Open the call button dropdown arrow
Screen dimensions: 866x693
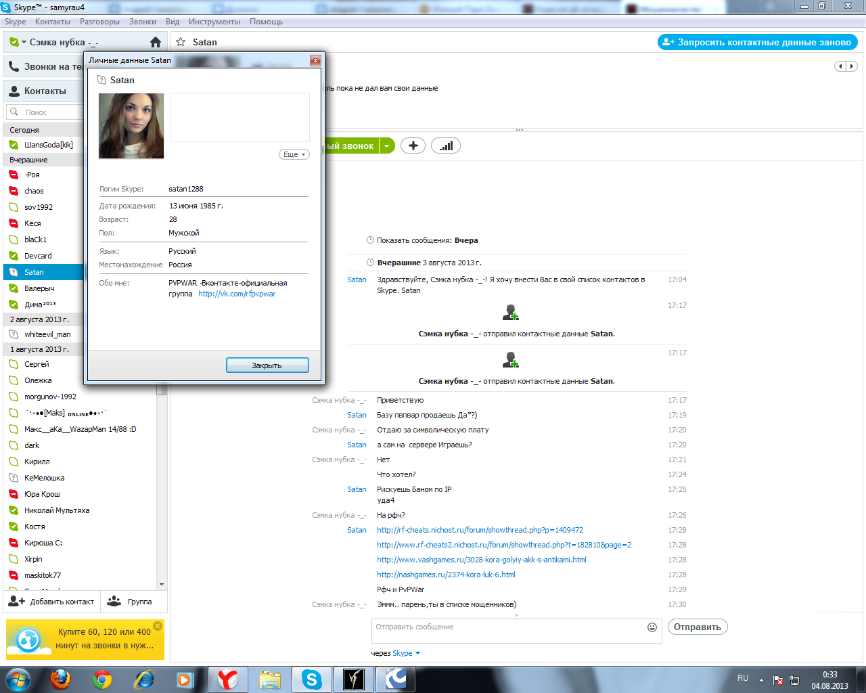click(x=386, y=146)
